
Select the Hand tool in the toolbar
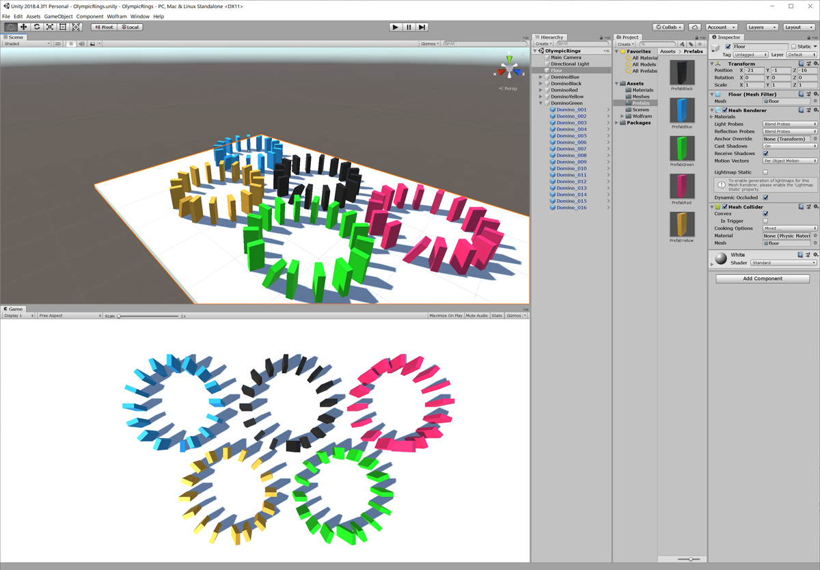[10, 27]
